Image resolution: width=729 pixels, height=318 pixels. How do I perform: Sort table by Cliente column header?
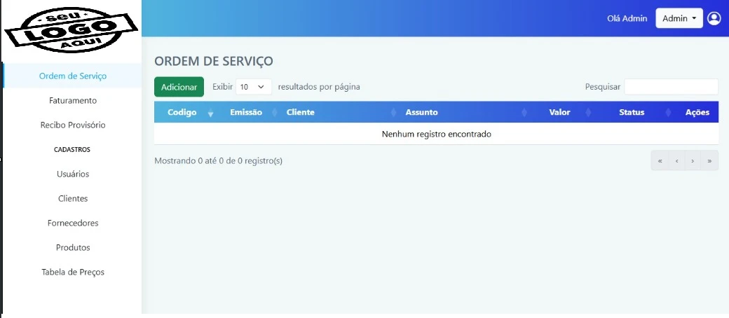coord(301,113)
